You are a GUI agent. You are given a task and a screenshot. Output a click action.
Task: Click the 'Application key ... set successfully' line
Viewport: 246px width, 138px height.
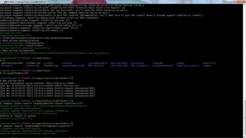pos(55,53)
